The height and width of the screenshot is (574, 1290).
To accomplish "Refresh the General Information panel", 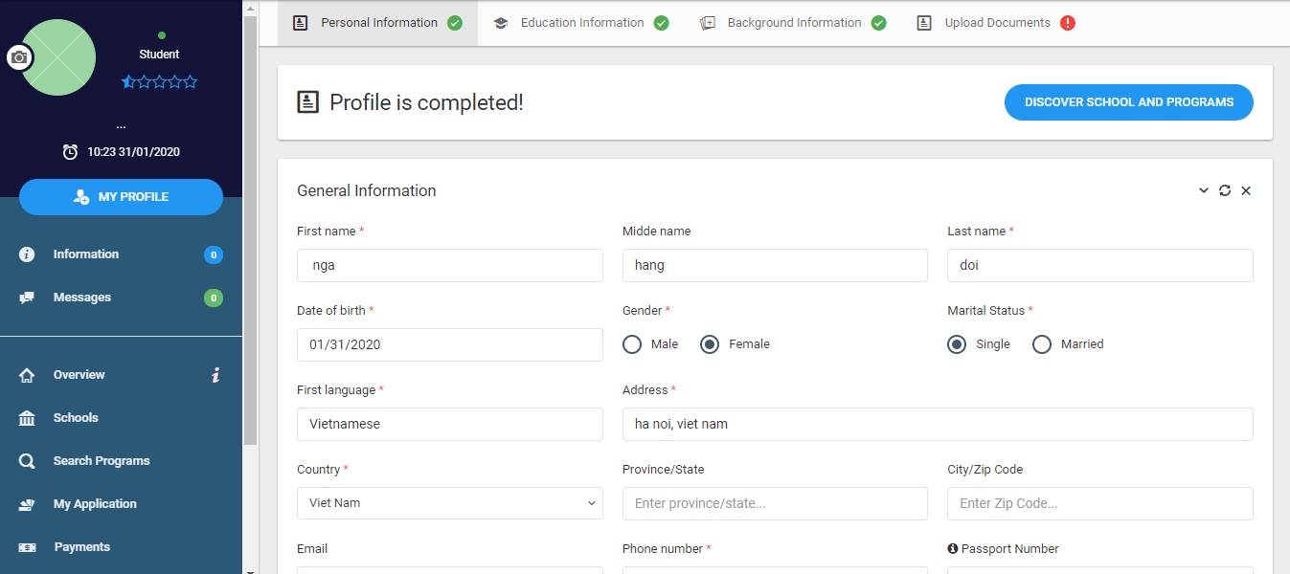I will point(1225,191).
